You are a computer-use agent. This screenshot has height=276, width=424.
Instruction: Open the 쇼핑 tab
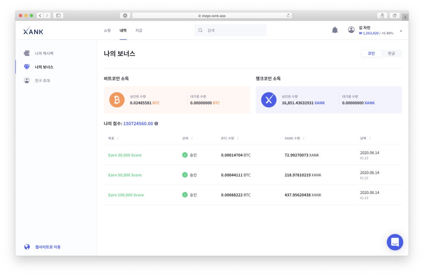point(107,30)
